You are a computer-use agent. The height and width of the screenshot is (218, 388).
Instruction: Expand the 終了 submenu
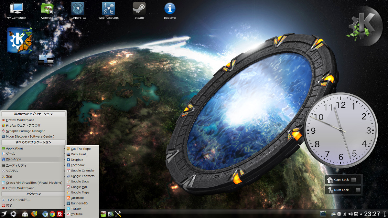pyautogui.click(x=34, y=205)
